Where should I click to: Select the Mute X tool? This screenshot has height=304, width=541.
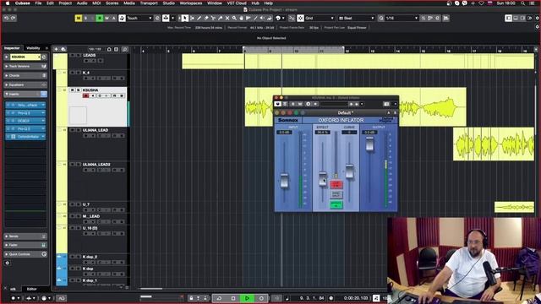(227, 18)
